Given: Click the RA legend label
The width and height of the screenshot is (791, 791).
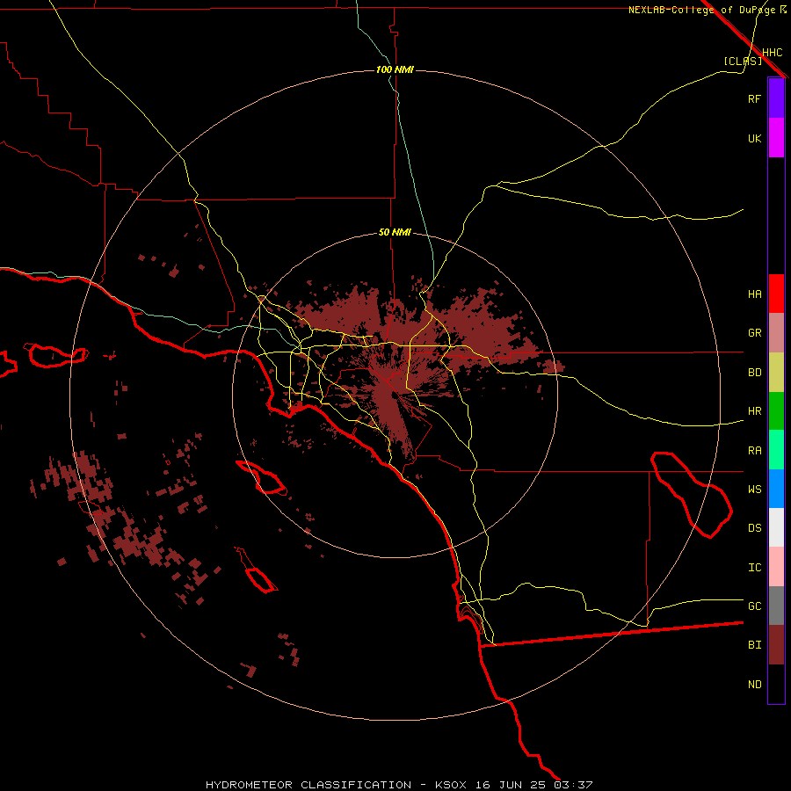Looking at the screenshot, I should coord(754,451).
